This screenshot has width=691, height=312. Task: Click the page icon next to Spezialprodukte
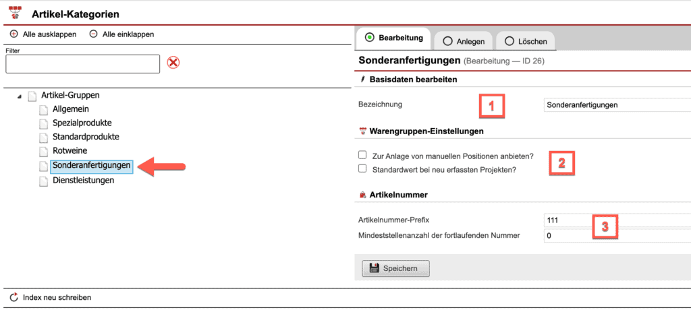coord(43,124)
